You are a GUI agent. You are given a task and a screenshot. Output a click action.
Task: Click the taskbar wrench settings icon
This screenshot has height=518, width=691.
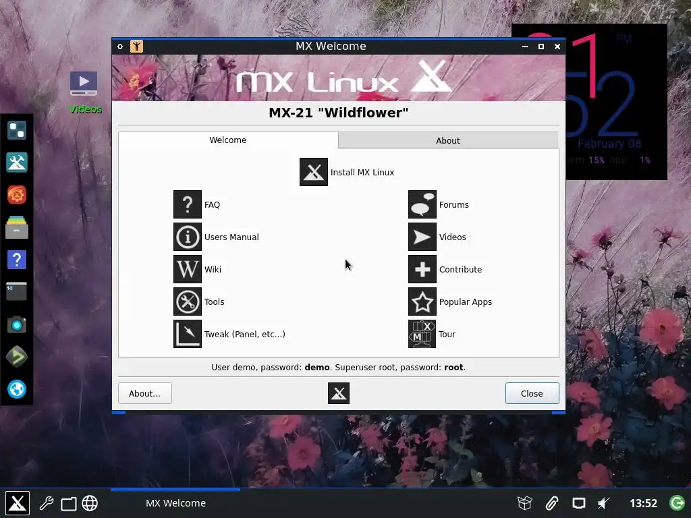(x=47, y=503)
